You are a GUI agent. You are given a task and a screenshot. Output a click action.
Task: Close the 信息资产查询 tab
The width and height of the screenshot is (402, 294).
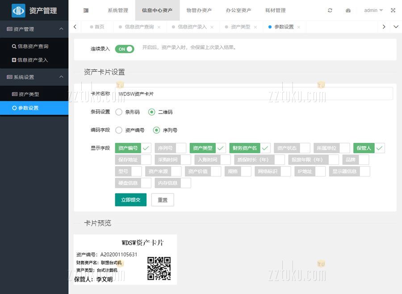point(159,27)
